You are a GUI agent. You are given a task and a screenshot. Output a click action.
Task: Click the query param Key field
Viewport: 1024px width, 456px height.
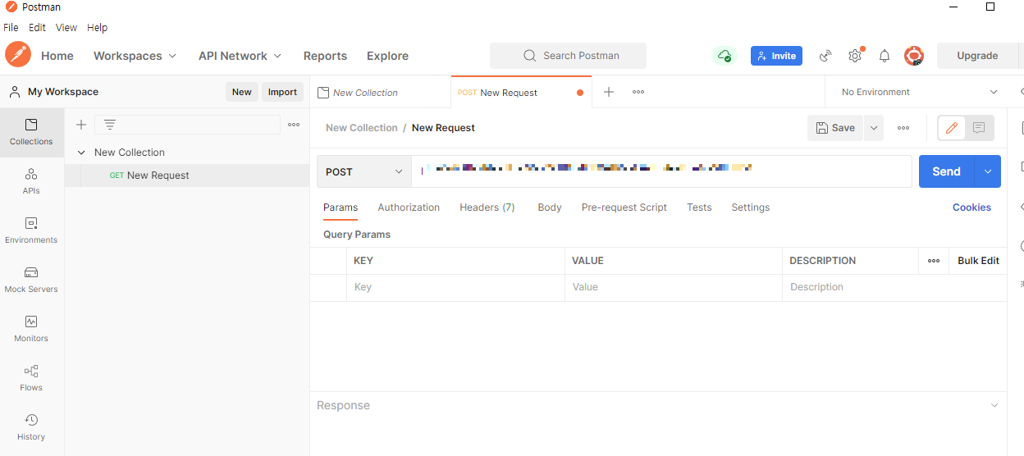[x=455, y=287]
